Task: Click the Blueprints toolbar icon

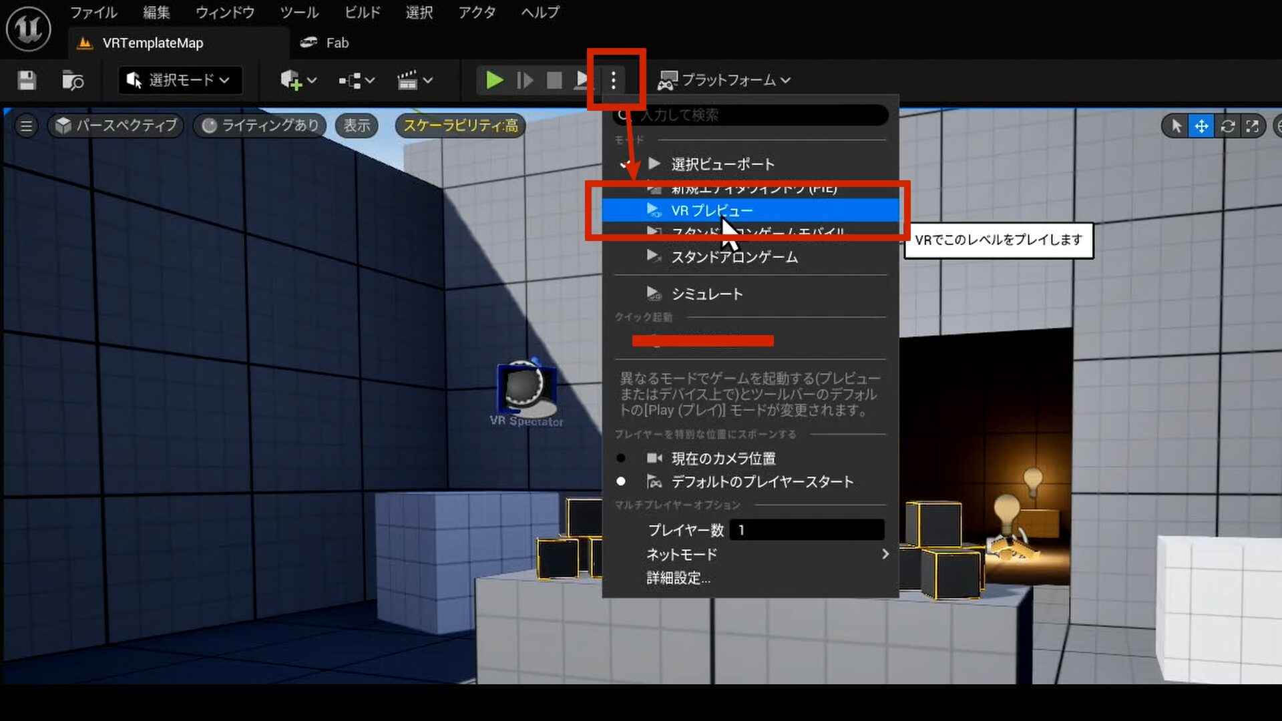Action: pos(351,80)
